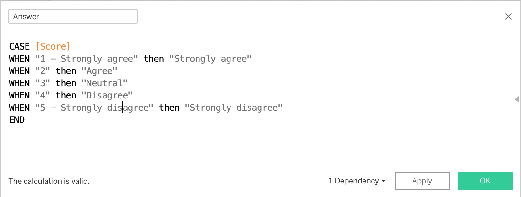Click the orange [Score] field reference
521x197 pixels.
(53, 46)
